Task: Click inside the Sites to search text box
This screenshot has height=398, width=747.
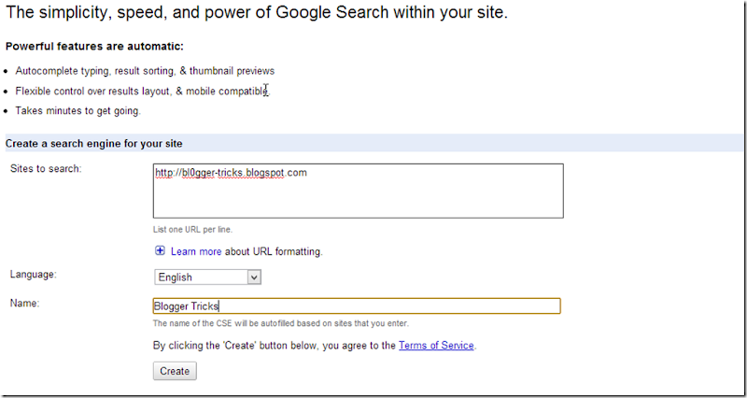Action: (358, 191)
